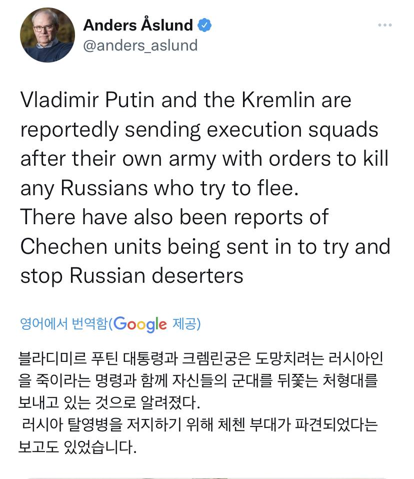
Task: Click Korean text starting '블라디미르 푸틴'
Action: point(58,359)
